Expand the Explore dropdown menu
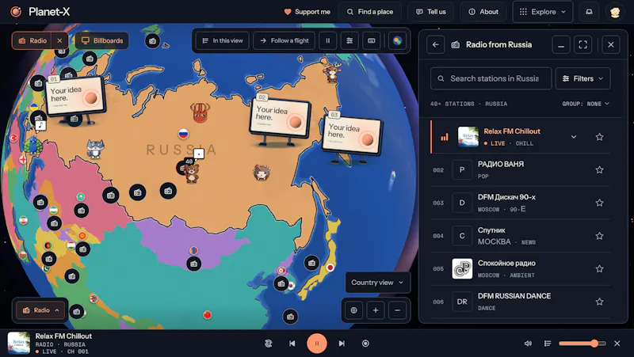The image size is (634, 357). point(543,12)
